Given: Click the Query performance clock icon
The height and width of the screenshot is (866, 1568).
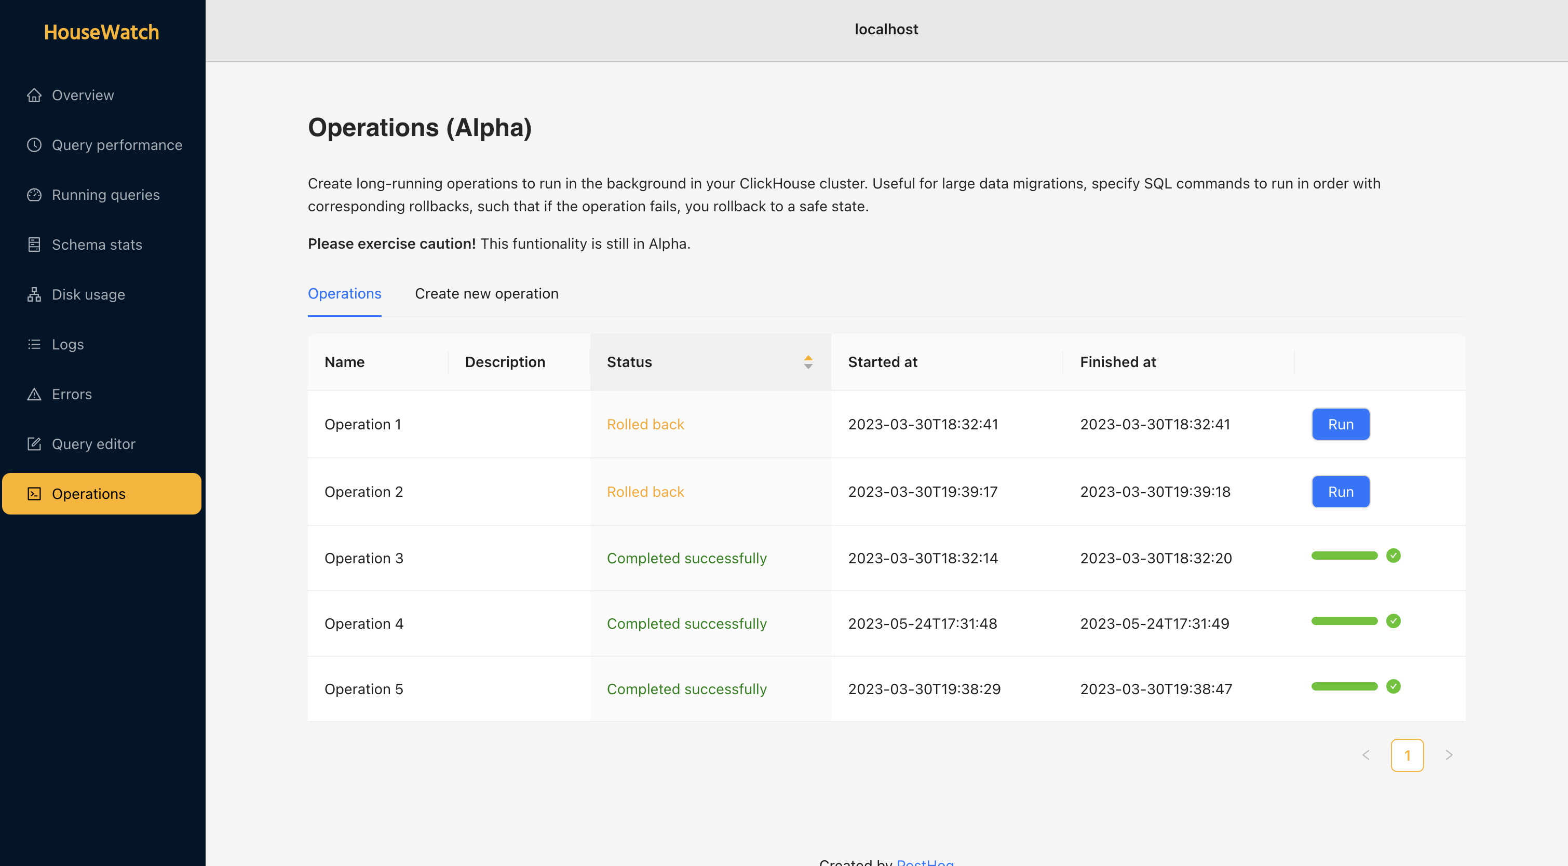Looking at the screenshot, I should pyautogui.click(x=34, y=145).
